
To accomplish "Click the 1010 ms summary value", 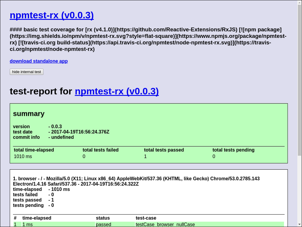I will pyautogui.click(x=23, y=156).
